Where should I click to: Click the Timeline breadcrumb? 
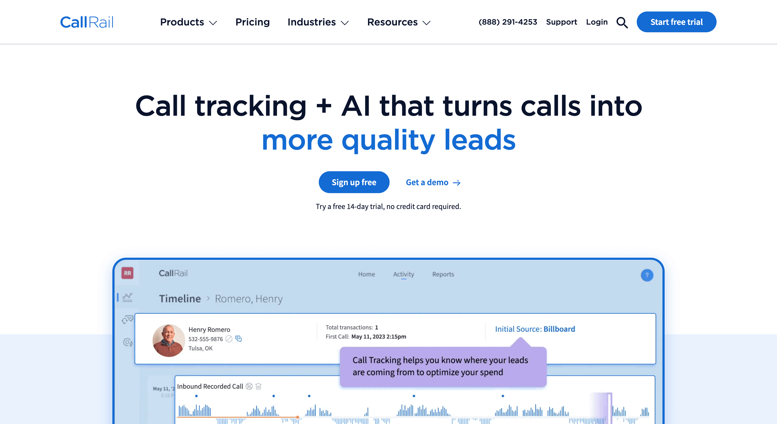pos(180,299)
